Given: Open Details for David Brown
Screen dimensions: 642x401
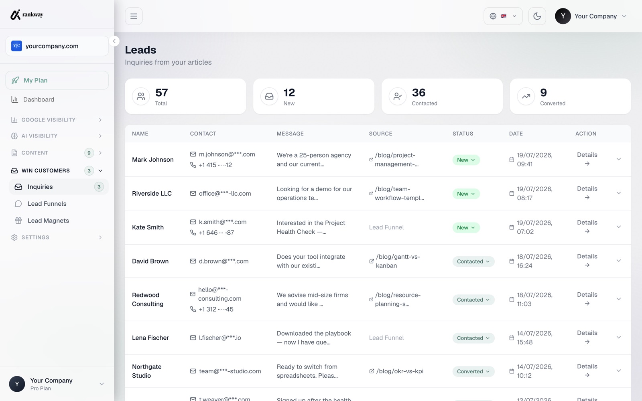Looking at the screenshot, I should point(587,261).
